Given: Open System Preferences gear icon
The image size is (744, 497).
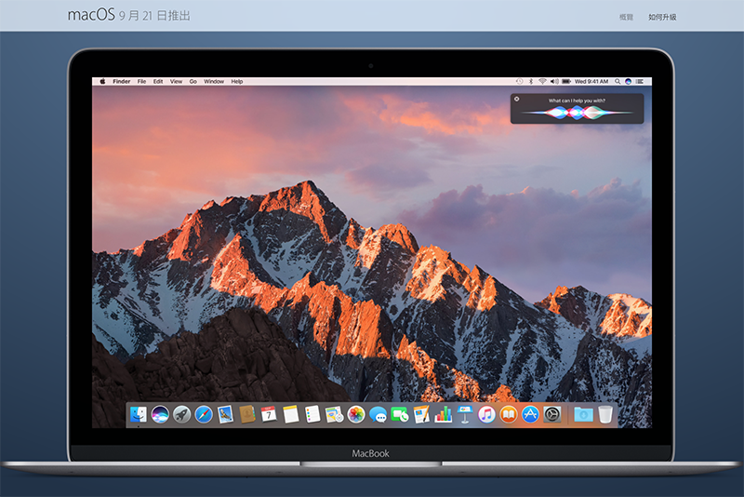Looking at the screenshot, I should point(552,414).
